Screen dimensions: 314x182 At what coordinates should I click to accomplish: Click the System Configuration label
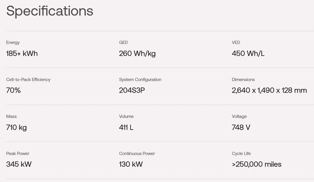pyautogui.click(x=140, y=80)
